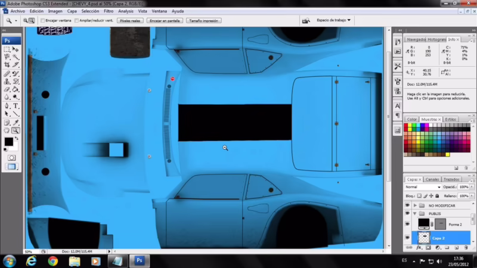This screenshot has height=268, width=477.
Task: Select the Type (T) tool
Action: tap(16, 105)
